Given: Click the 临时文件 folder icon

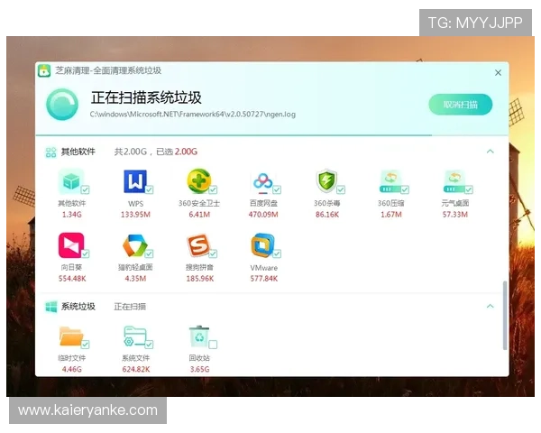Looking at the screenshot, I should [x=71, y=336].
